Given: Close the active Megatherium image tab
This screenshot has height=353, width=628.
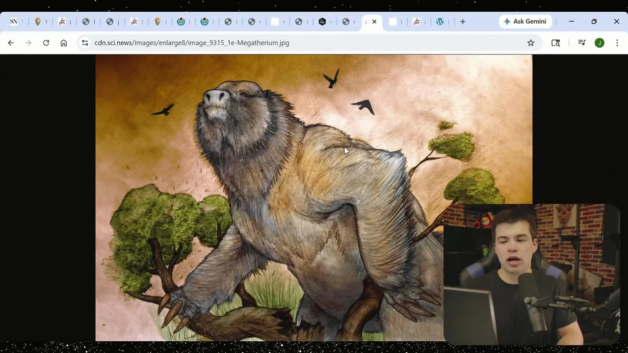Looking at the screenshot, I should 374,22.
